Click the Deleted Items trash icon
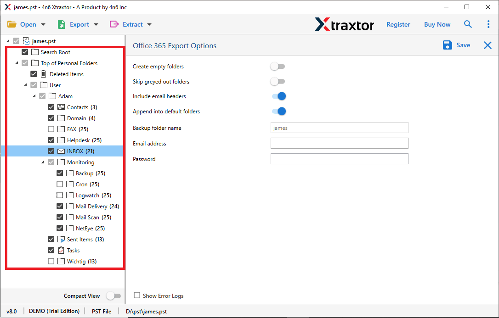Screen dimensions: 499x318 [x=44, y=74]
